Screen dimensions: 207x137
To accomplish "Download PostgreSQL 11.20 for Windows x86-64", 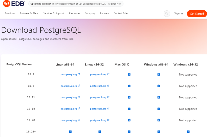I will tap(159, 120).
